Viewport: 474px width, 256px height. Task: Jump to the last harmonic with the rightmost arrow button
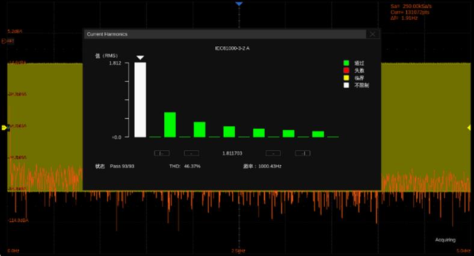pos(303,153)
